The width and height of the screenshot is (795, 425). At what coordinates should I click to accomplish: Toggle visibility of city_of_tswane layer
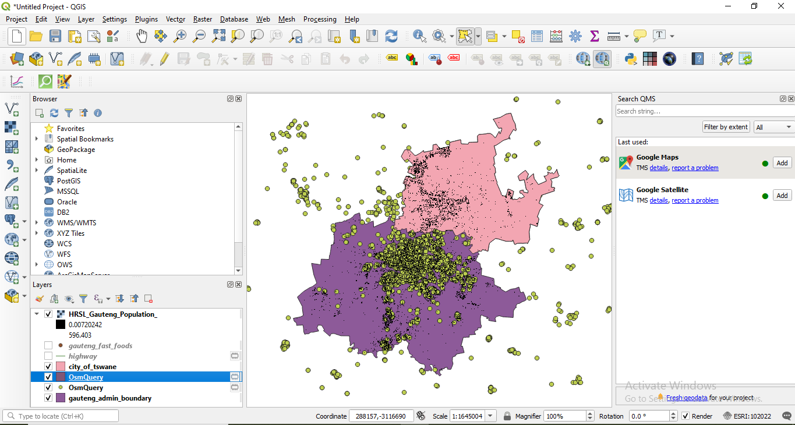[x=48, y=367]
